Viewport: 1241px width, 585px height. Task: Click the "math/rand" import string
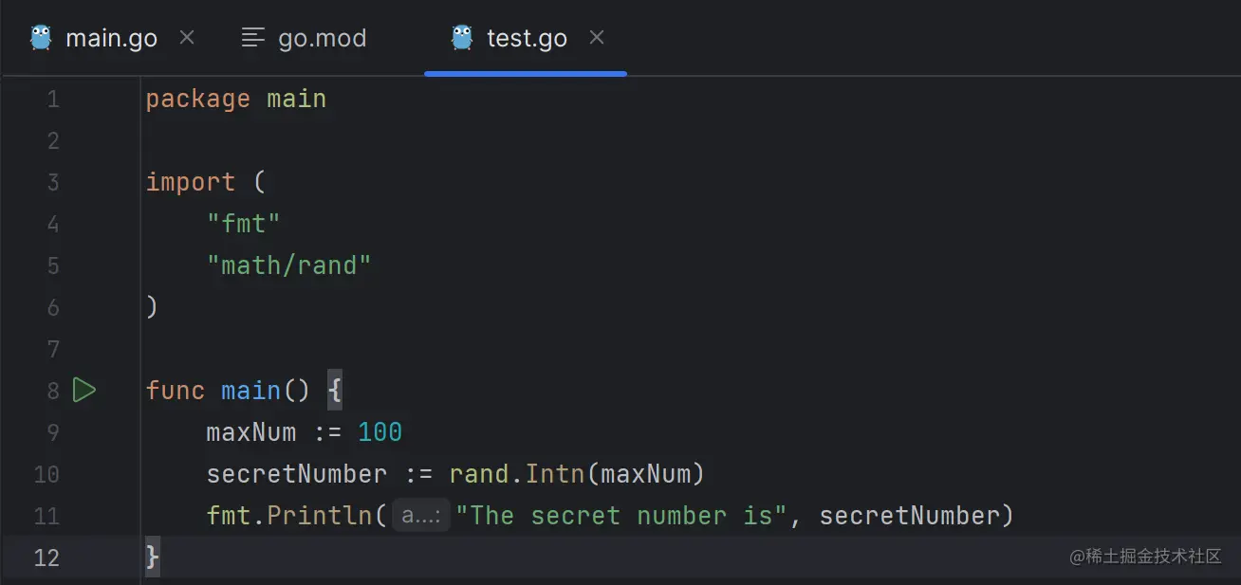tap(288, 265)
